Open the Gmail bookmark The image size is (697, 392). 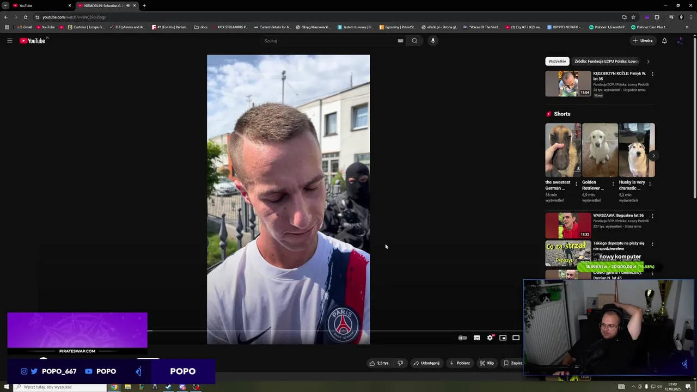pos(25,27)
